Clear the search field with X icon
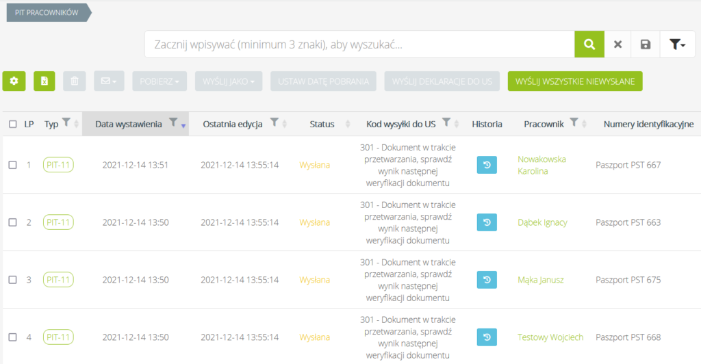This screenshot has height=364, width=701. coord(617,44)
